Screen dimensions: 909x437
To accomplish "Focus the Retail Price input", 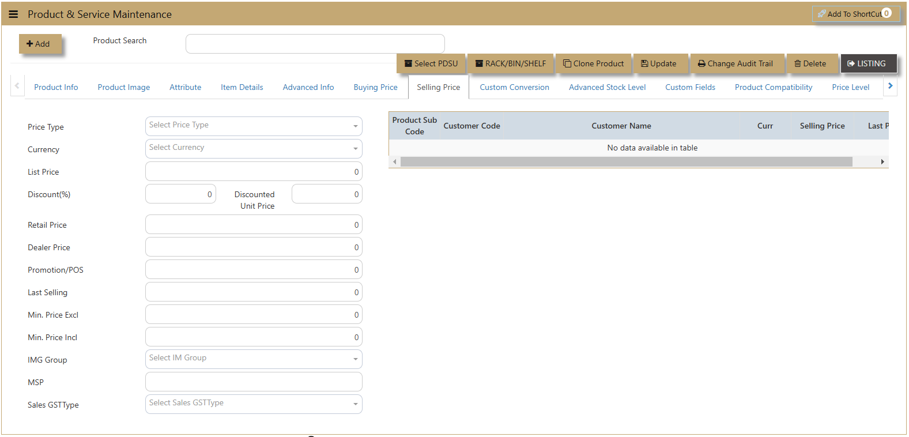I will coord(254,224).
